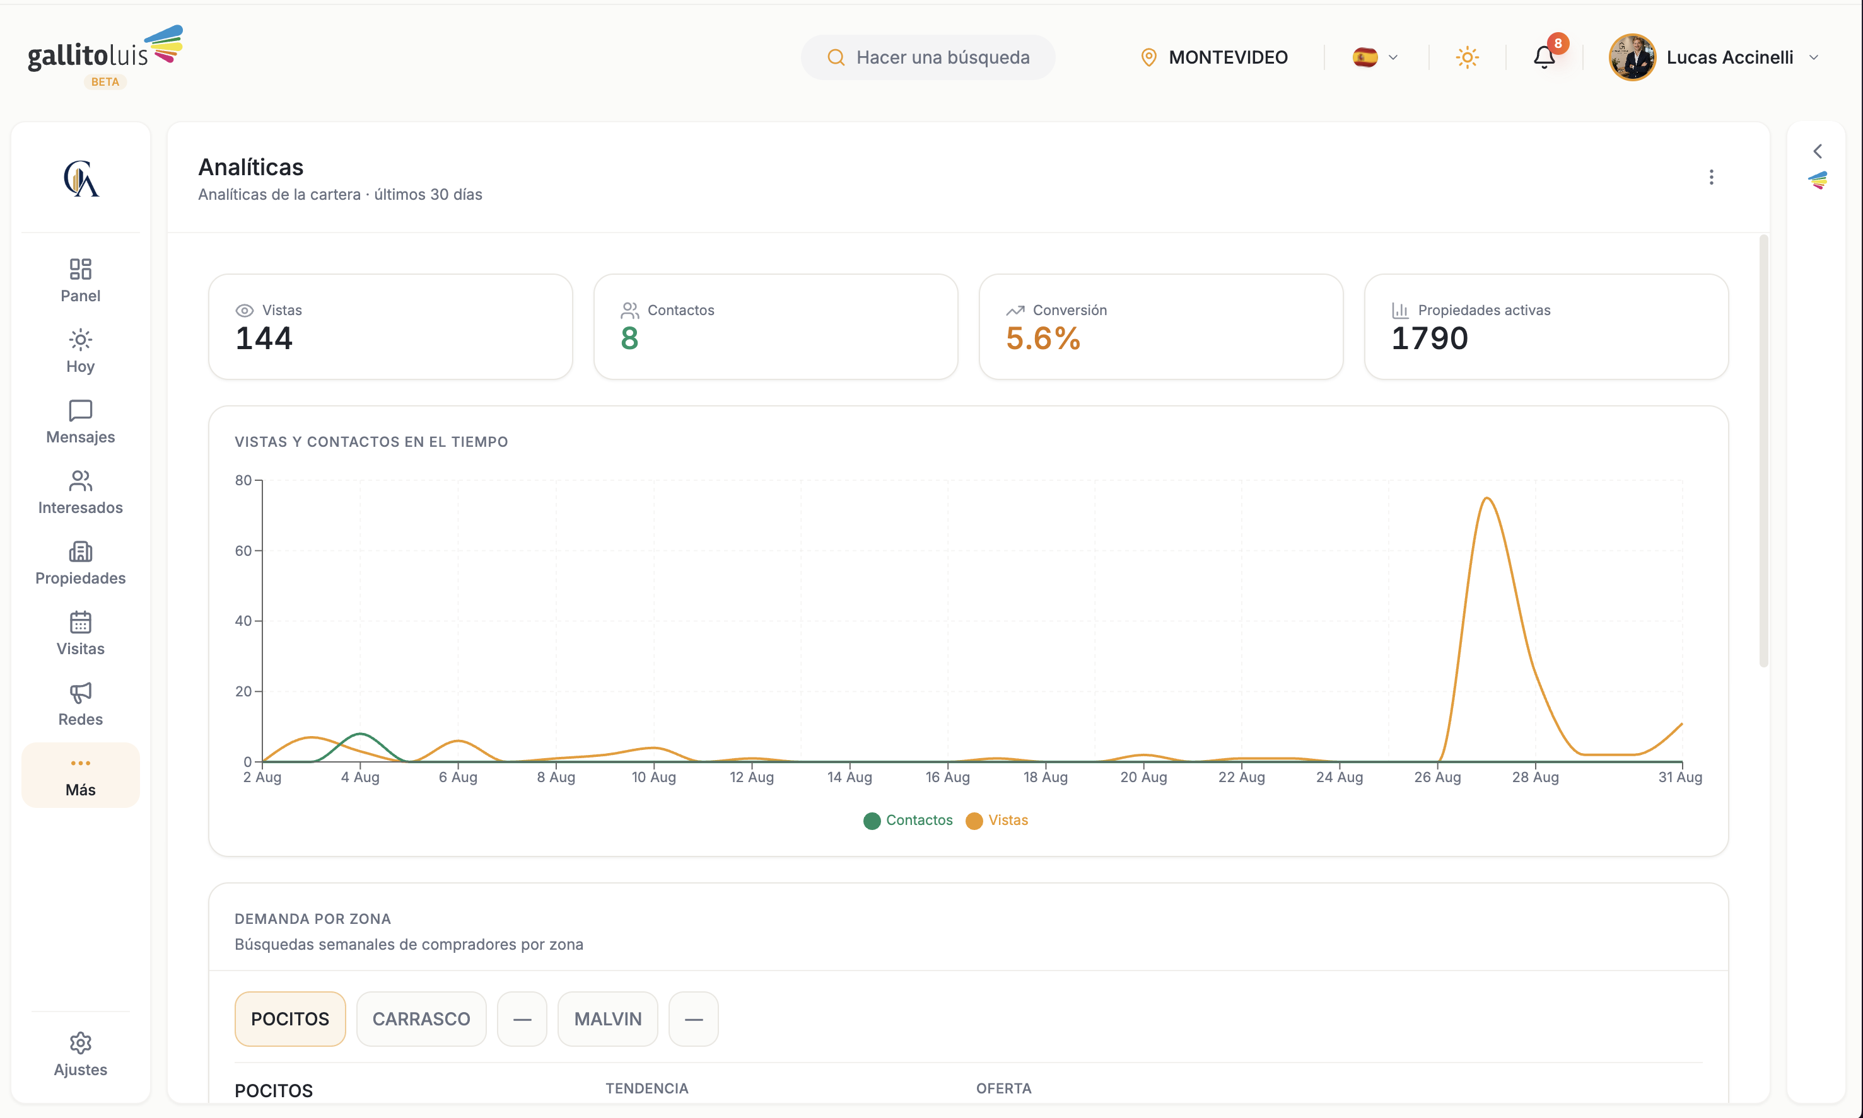Click the Contactos stat card

click(776, 326)
